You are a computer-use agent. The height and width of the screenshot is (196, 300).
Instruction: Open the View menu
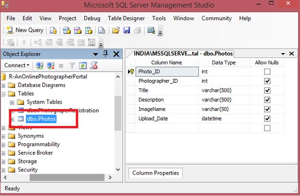45,18
